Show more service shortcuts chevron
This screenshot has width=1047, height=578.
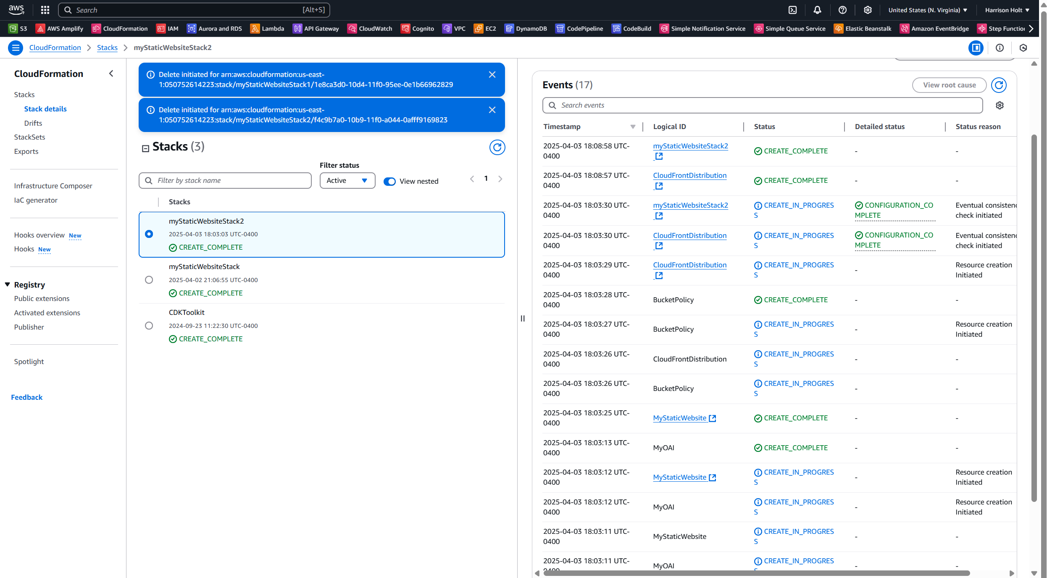click(x=1031, y=29)
